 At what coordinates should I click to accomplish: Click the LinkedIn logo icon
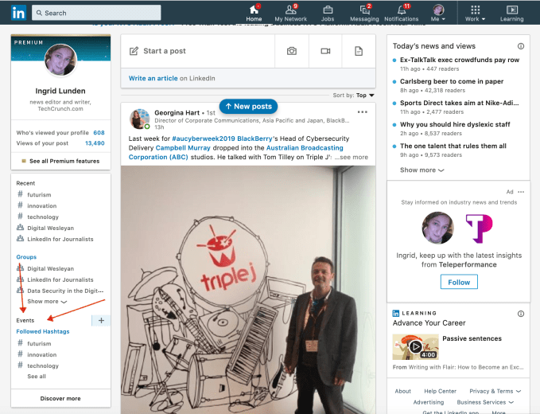coord(18,13)
